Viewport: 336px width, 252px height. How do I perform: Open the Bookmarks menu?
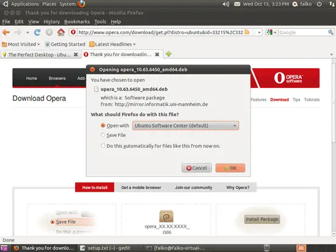(77, 21)
